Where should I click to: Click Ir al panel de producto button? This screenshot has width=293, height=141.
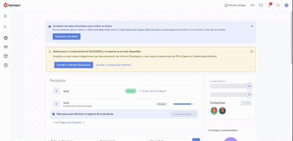184,114
